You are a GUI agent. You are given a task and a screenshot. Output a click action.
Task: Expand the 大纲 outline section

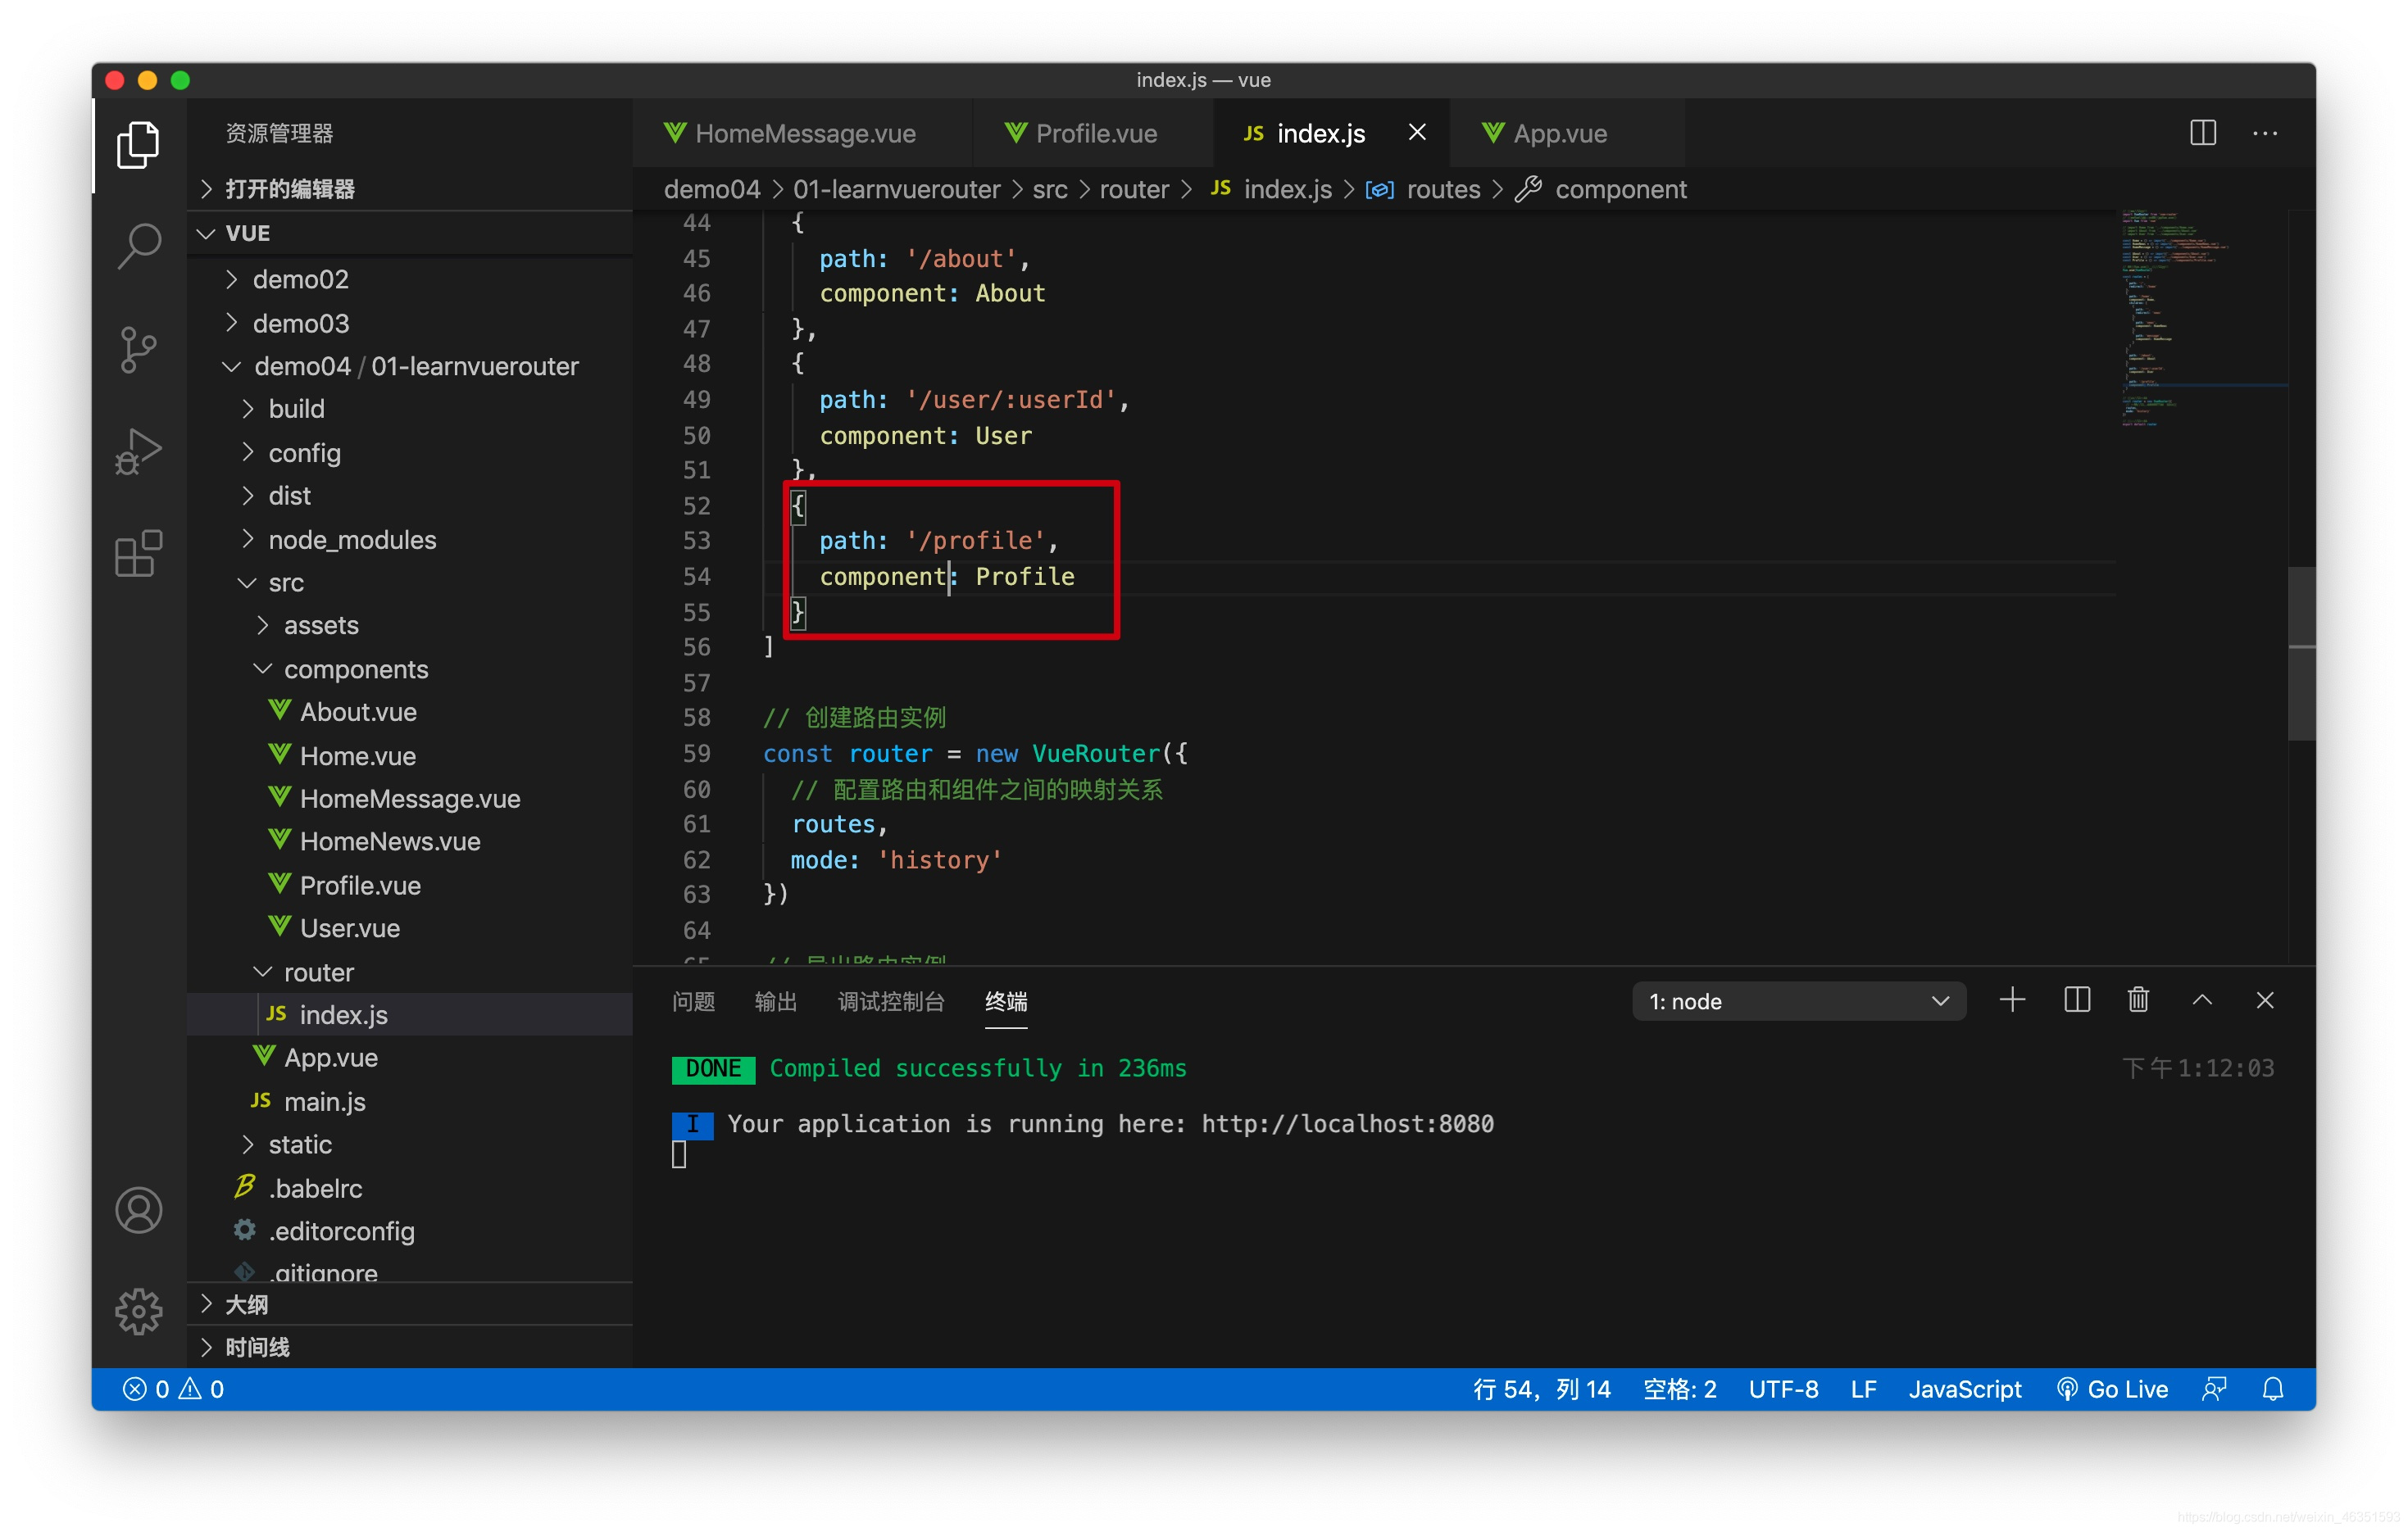[410, 1304]
